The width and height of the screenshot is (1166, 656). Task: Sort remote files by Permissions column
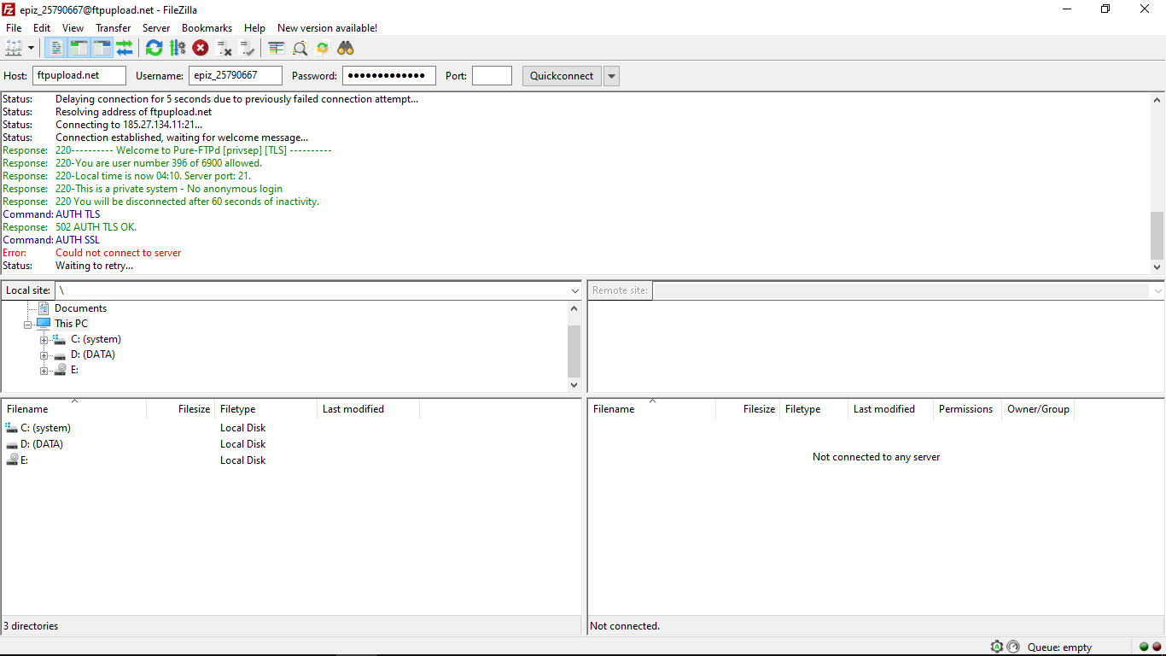point(968,409)
